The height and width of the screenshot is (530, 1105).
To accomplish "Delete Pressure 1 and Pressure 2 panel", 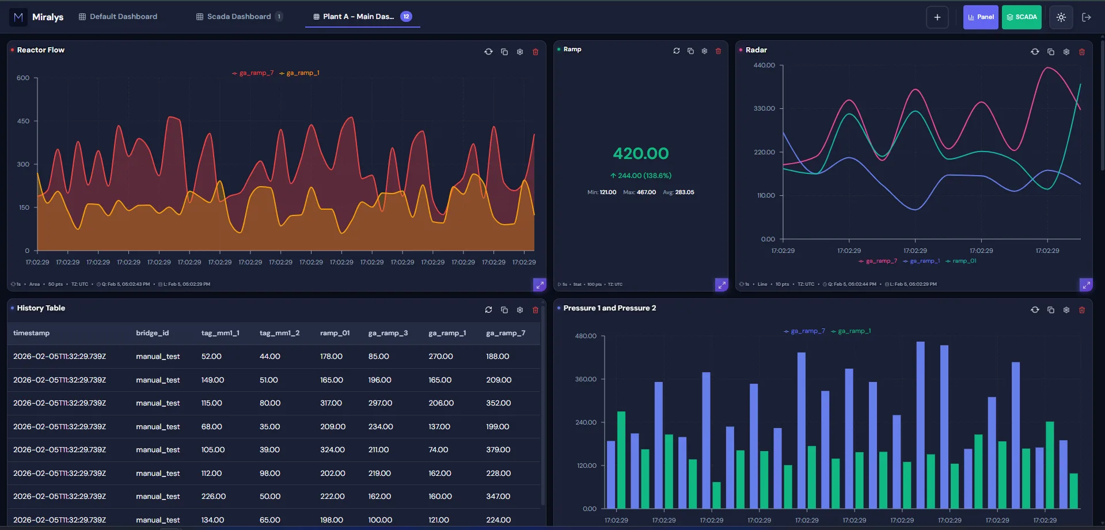I will click(1082, 310).
